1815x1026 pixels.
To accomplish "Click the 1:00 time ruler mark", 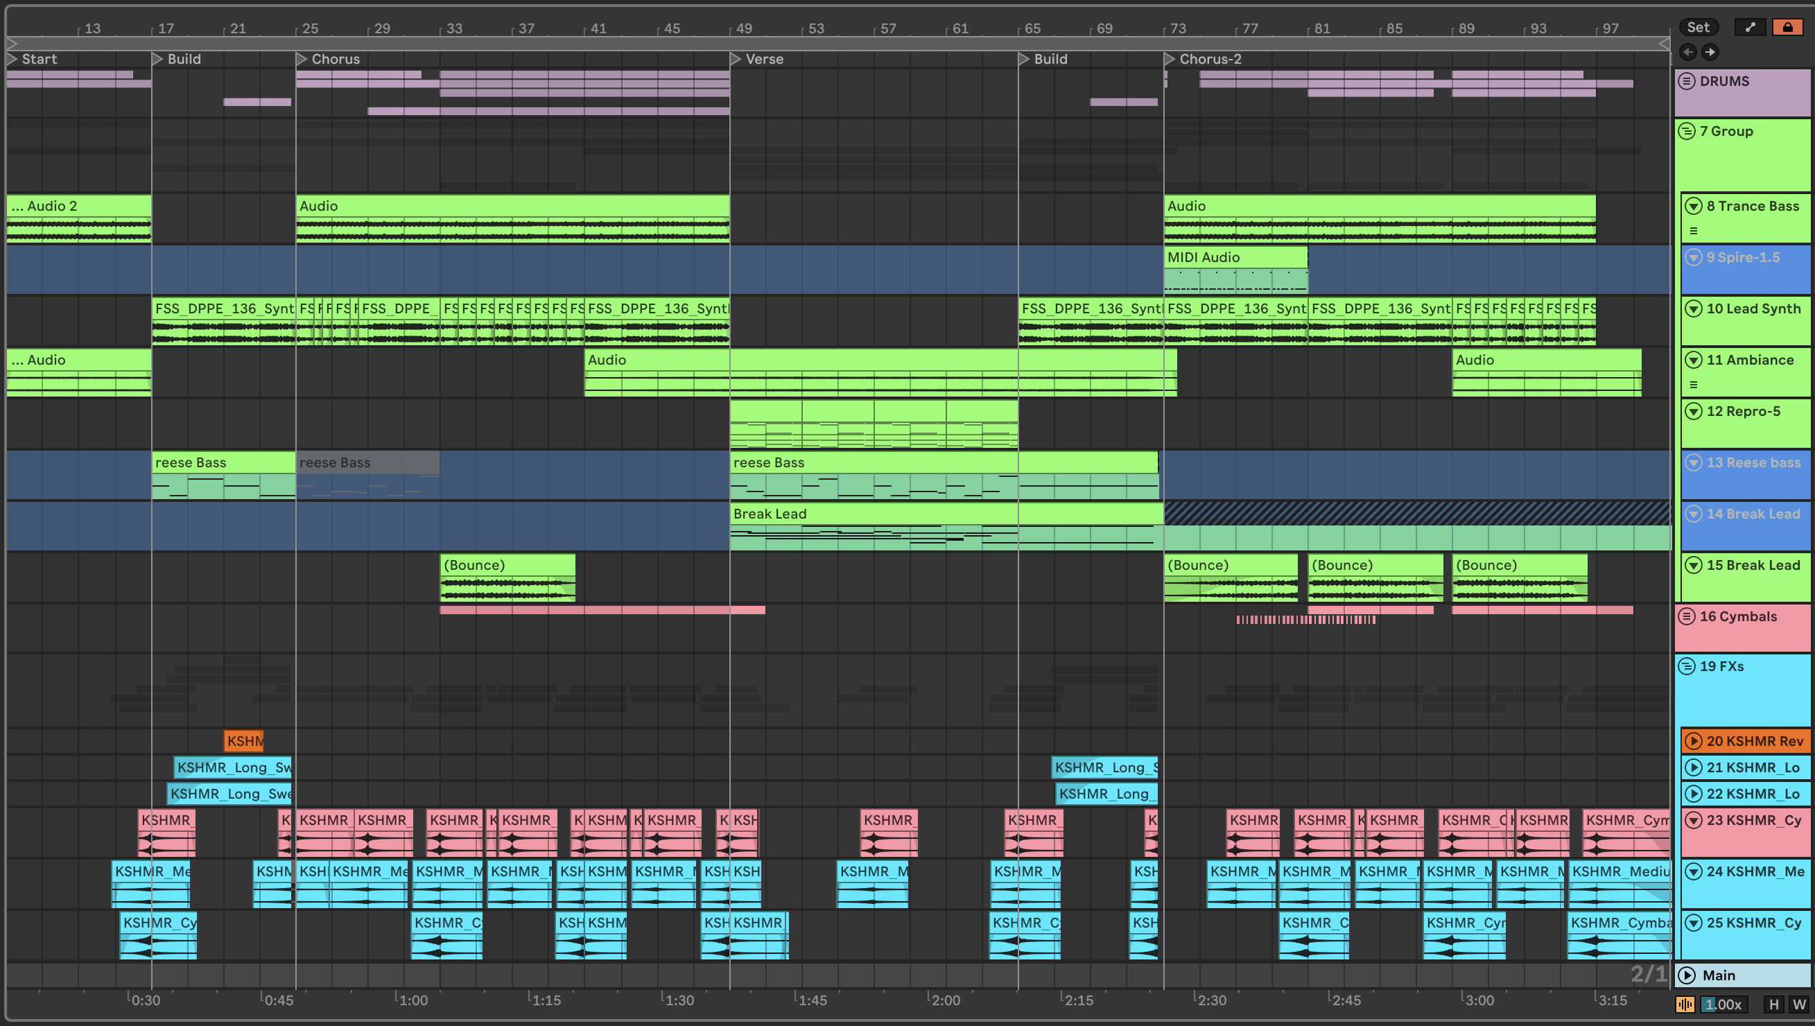I will coord(413,1000).
